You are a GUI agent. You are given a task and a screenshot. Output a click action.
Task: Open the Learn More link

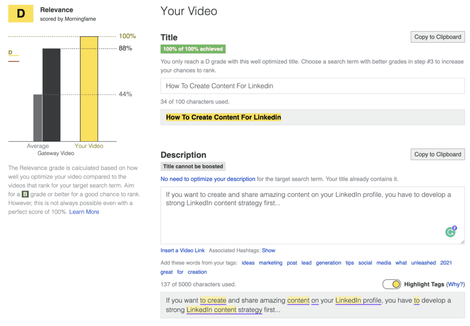click(84, 212)
